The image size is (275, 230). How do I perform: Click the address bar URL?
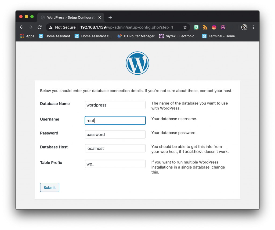127,27
